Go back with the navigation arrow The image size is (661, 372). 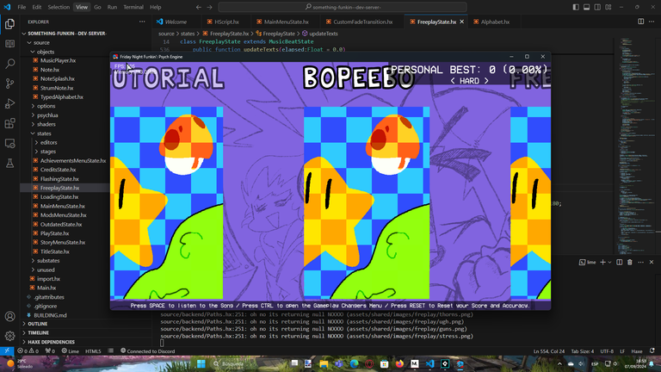click(x=199, y=7)
